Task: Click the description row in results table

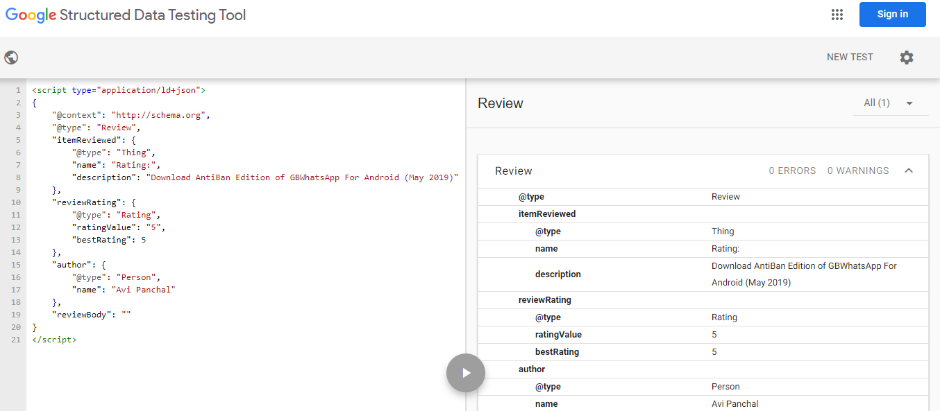Action: tap(558, 274)
